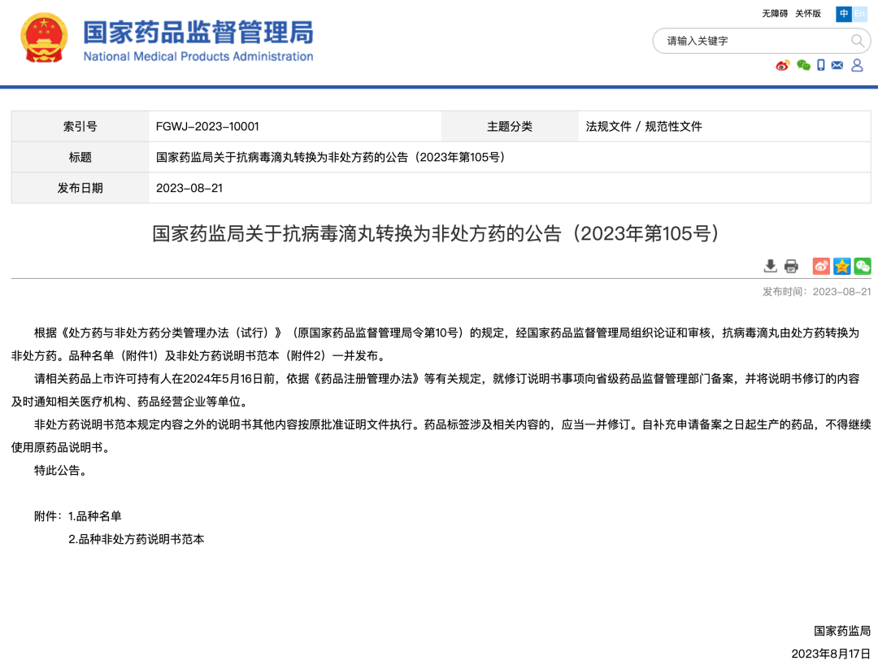Share article to QQ Zone star icon
The height and width of the screenshot is (665, 878).
(x=842, y=266)
